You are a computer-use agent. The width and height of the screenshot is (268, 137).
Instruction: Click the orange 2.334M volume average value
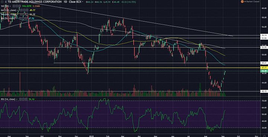pos(36,6)
